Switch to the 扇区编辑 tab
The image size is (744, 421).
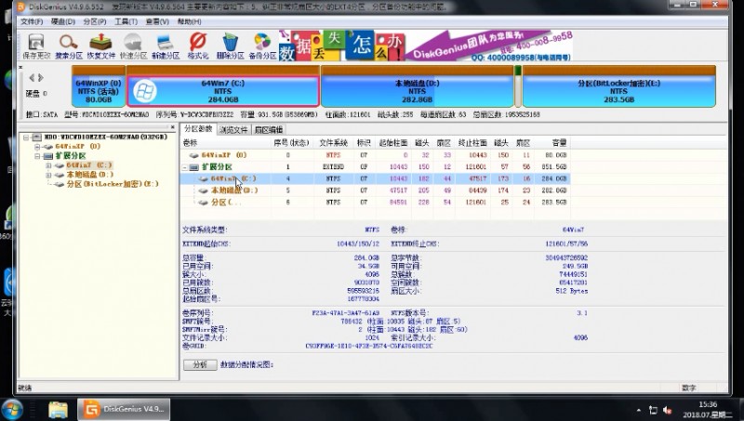(x=269, y=129)
